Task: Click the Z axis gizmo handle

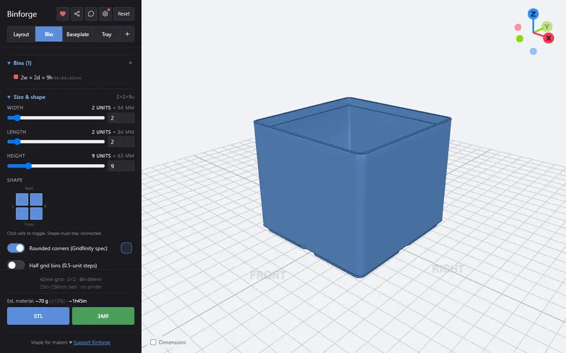Action: click(x=533, y=14)
